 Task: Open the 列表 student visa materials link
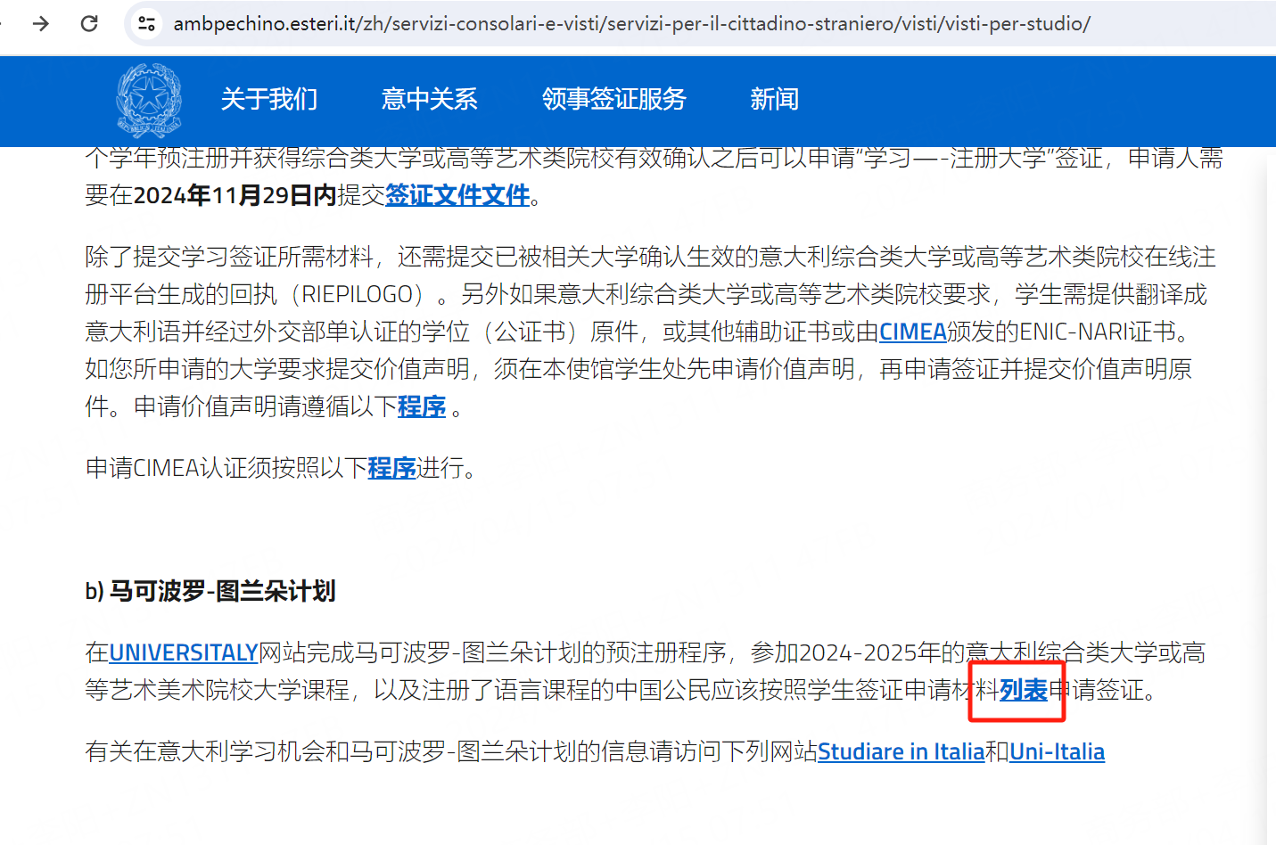pyautogui.click(x=1023, y=691)
